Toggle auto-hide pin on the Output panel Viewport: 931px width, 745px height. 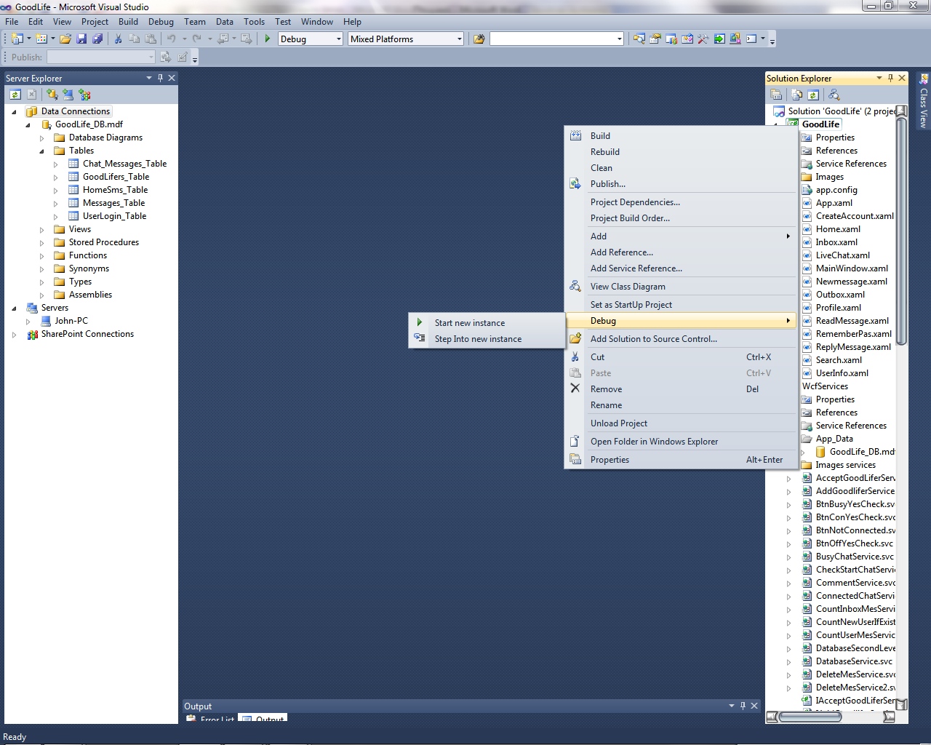743,706
